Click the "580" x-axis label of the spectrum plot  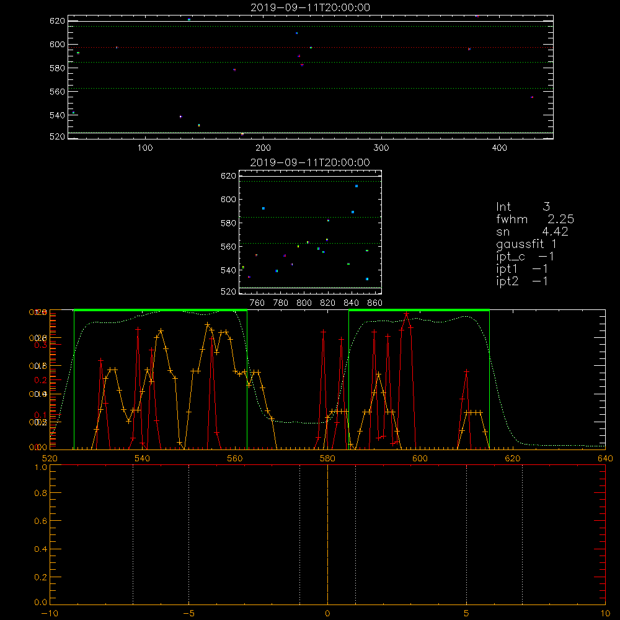point(327,458)
